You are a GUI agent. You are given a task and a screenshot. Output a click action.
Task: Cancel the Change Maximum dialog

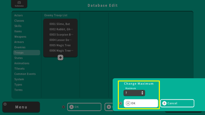(x=177, y=103)
